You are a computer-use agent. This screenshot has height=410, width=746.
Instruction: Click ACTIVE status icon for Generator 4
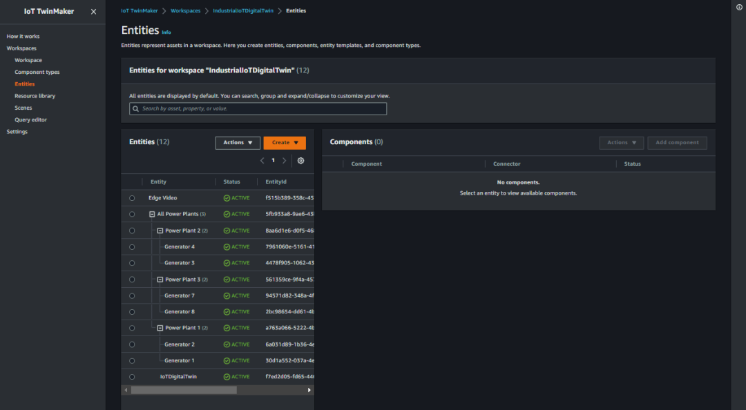227,247
